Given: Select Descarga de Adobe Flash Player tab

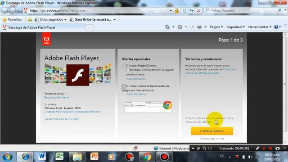Looking at the screenshot, I should coord(43,27).
